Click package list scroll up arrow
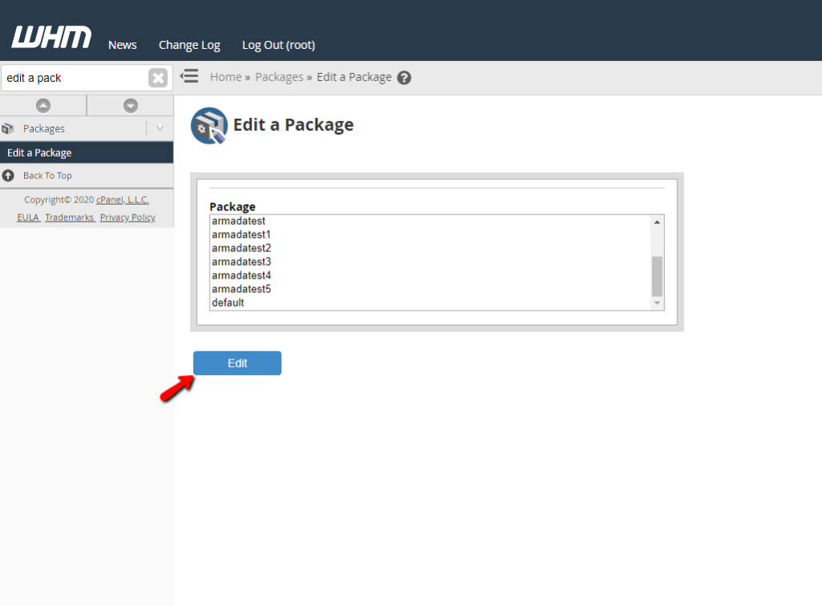Screen dimensions: 822x606 point(657,222)
